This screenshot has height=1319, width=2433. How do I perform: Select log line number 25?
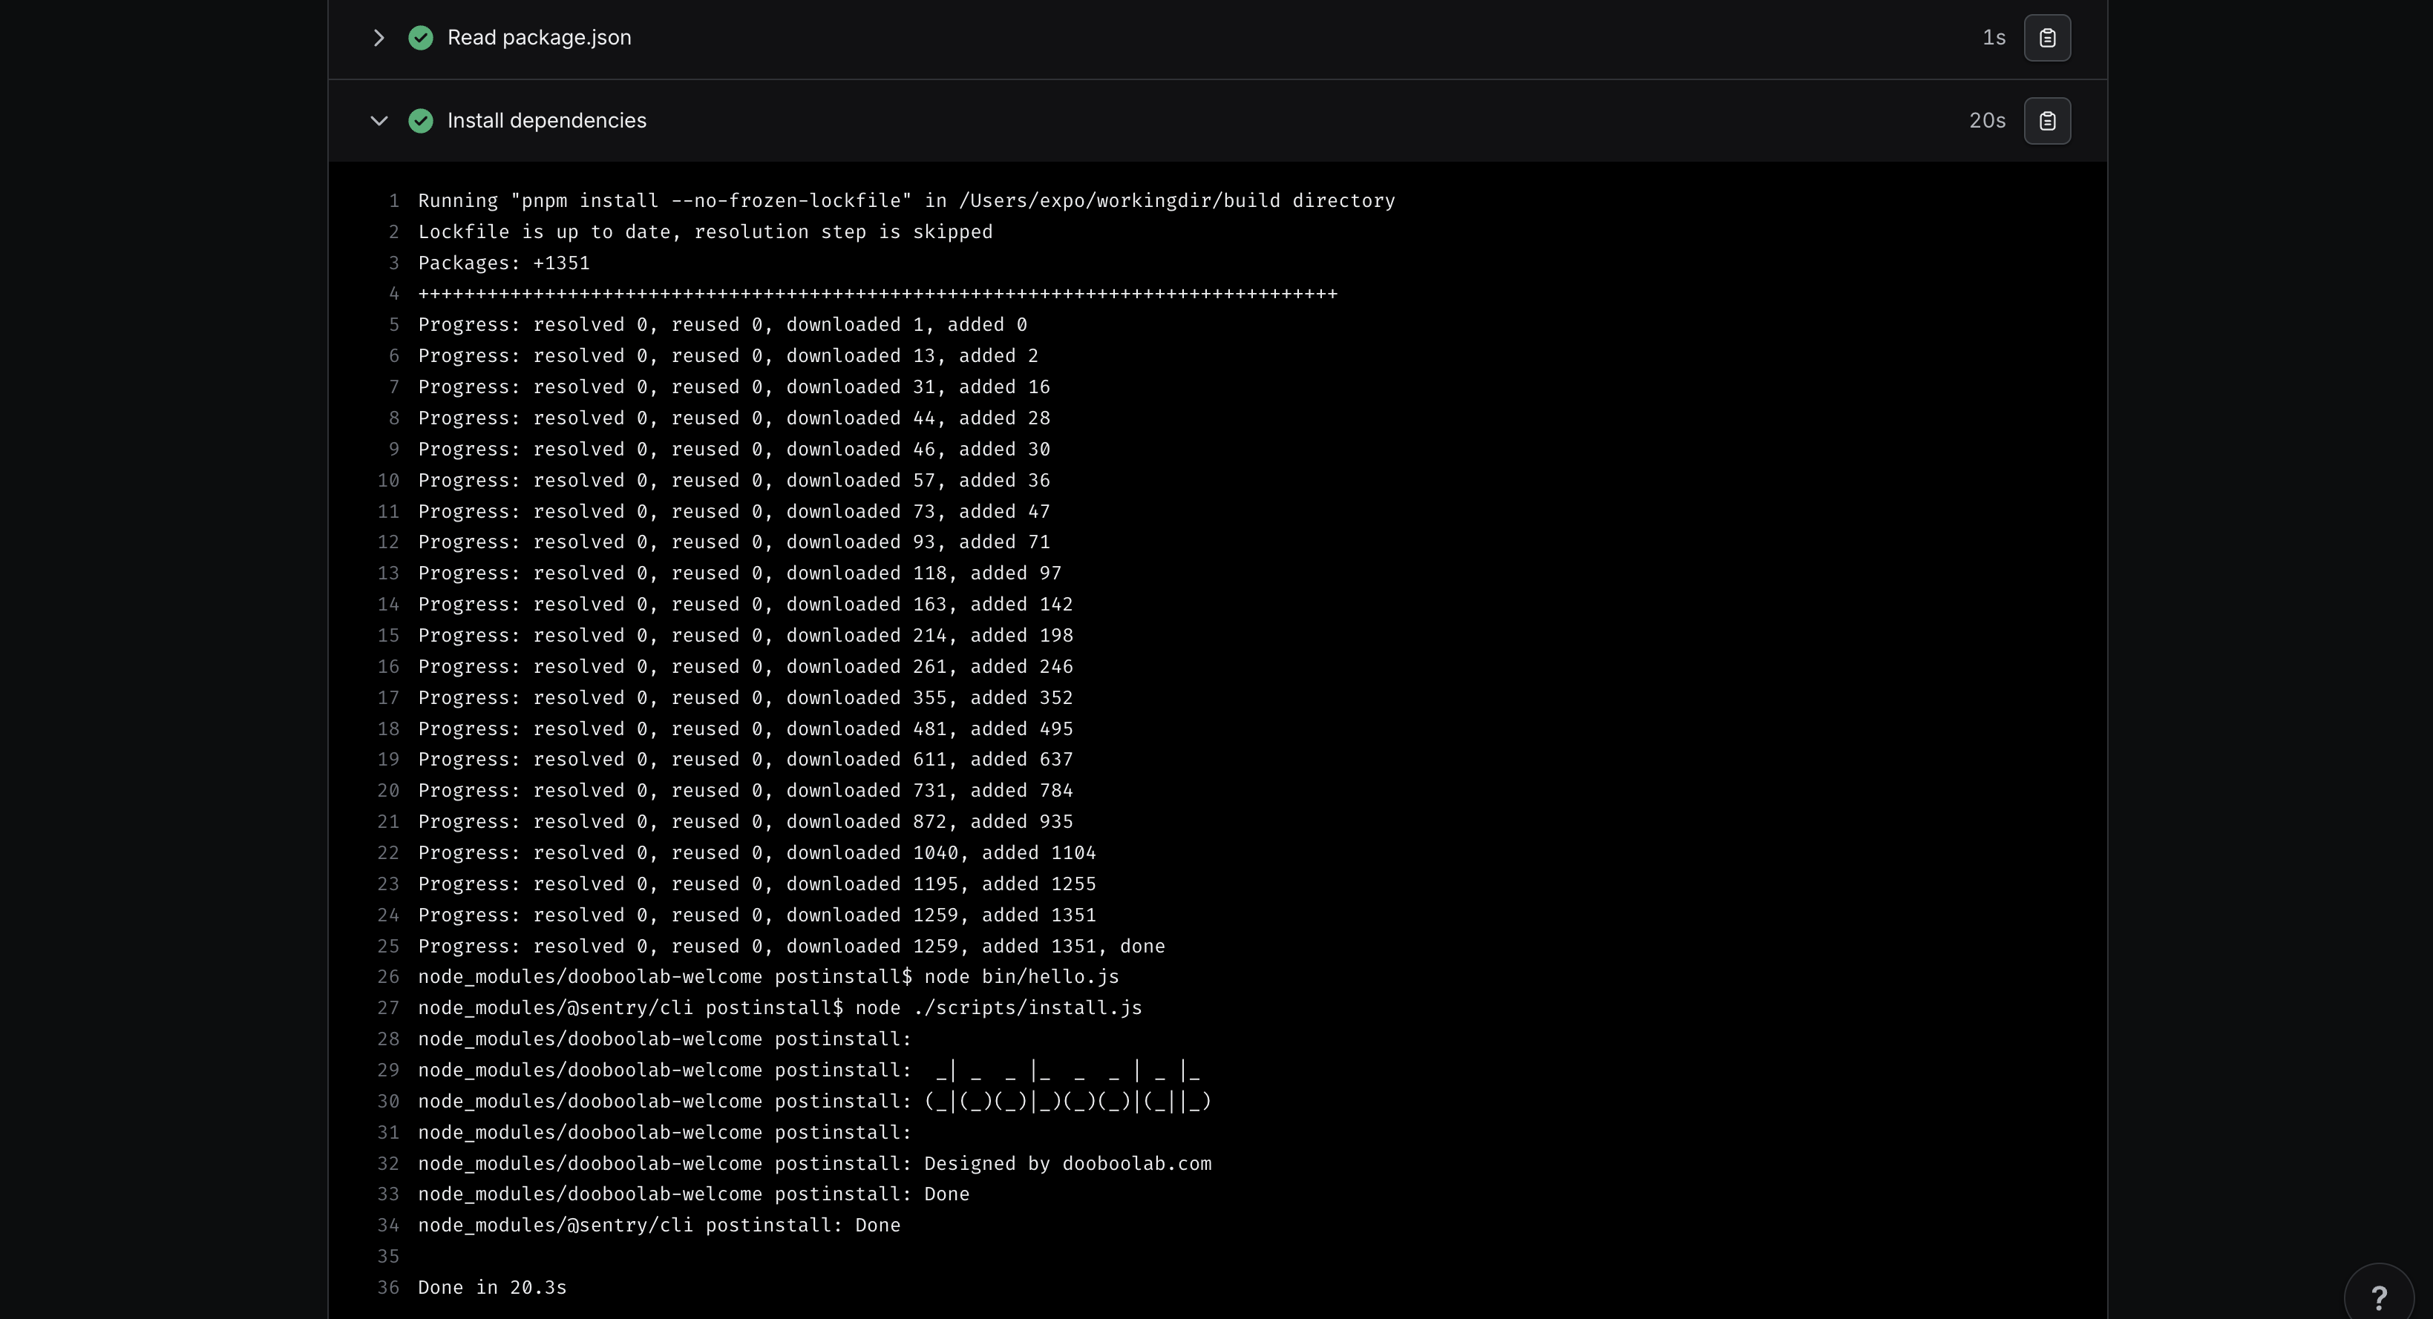[x=388, y=946]
